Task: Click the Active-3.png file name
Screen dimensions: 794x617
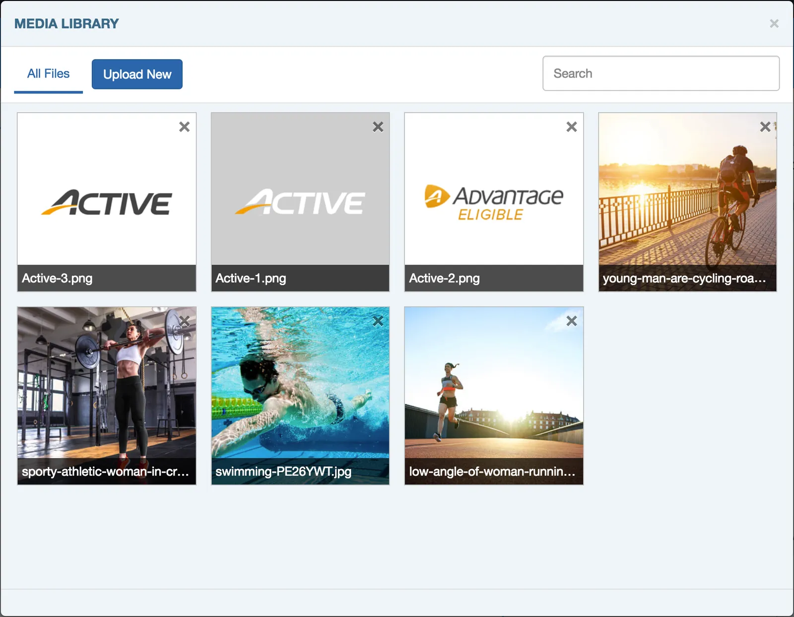Action: click(x=57, y=278)
